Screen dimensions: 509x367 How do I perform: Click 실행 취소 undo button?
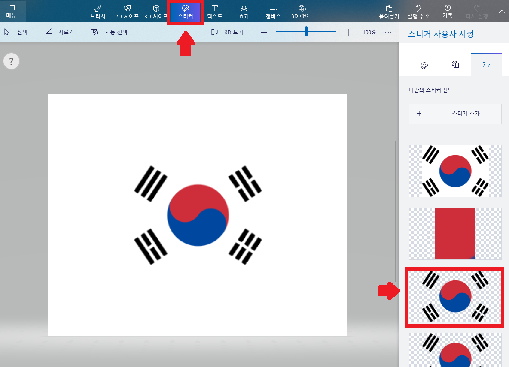418,12
